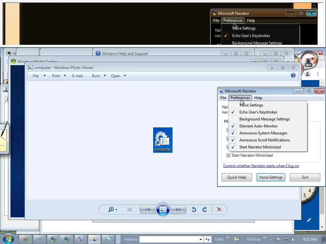Switch to Photo Viewer taskbar button
326x244 pixels.
point(108,240)
